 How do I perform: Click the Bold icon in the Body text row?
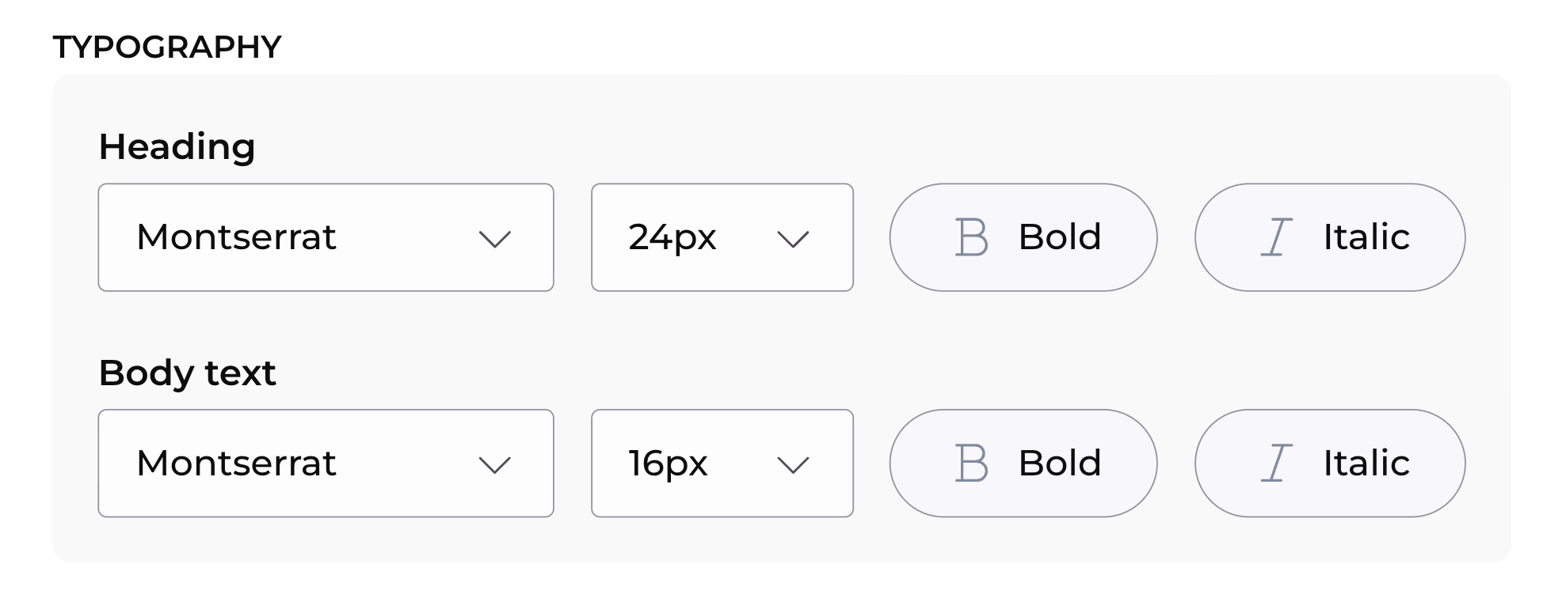973,463
